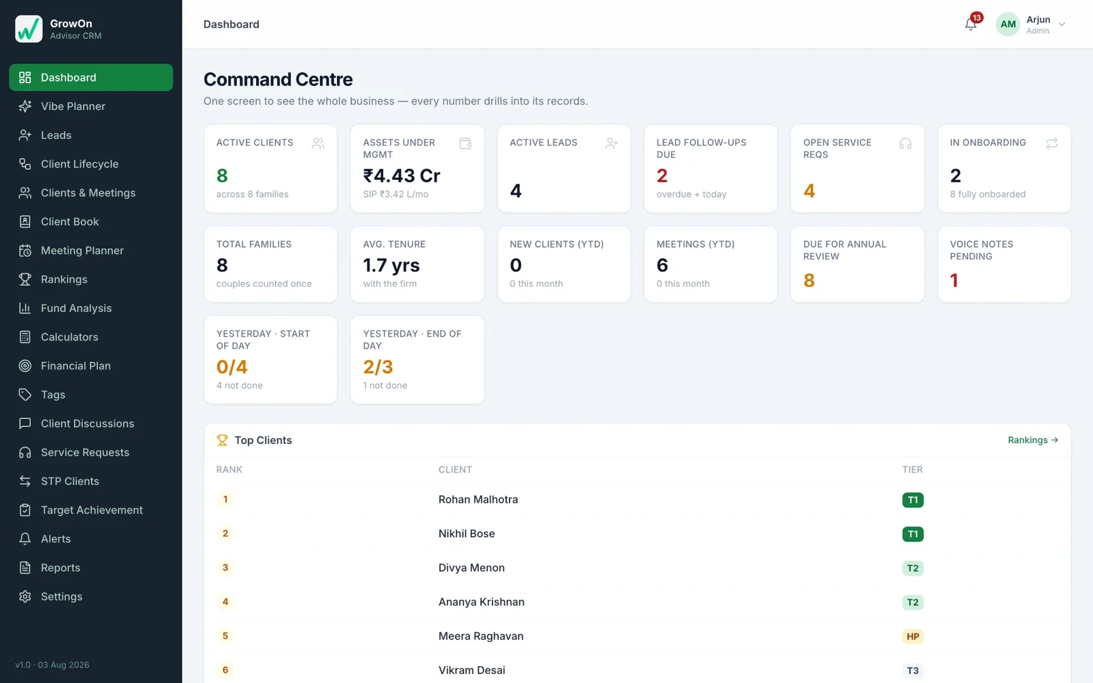Open the Lead Follow-ups Due card
Screen dimensions: 1093x683
(710, 168)
